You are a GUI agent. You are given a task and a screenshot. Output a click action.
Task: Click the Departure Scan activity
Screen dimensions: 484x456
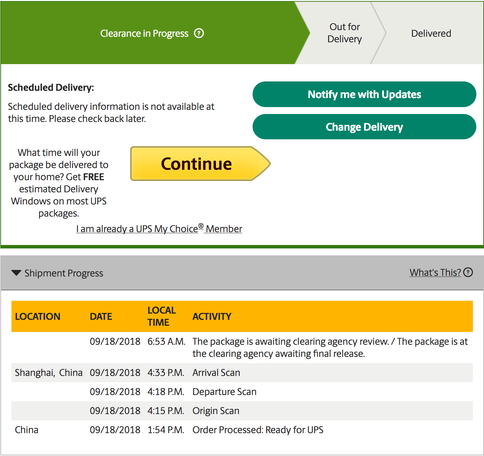click(x=225, y=392)
